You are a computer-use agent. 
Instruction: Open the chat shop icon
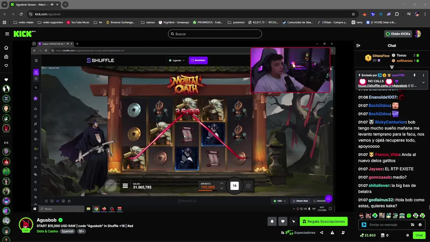pyautogui.click(x=383, y=235)
